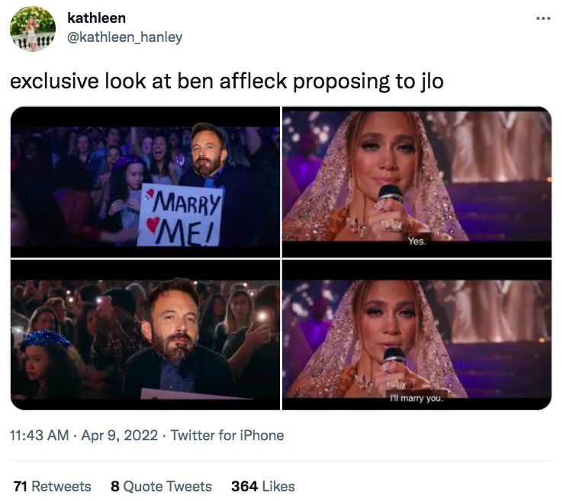Open the three-dot more options menu
This screenshot has width=563, height=502.
coord(543,18)
